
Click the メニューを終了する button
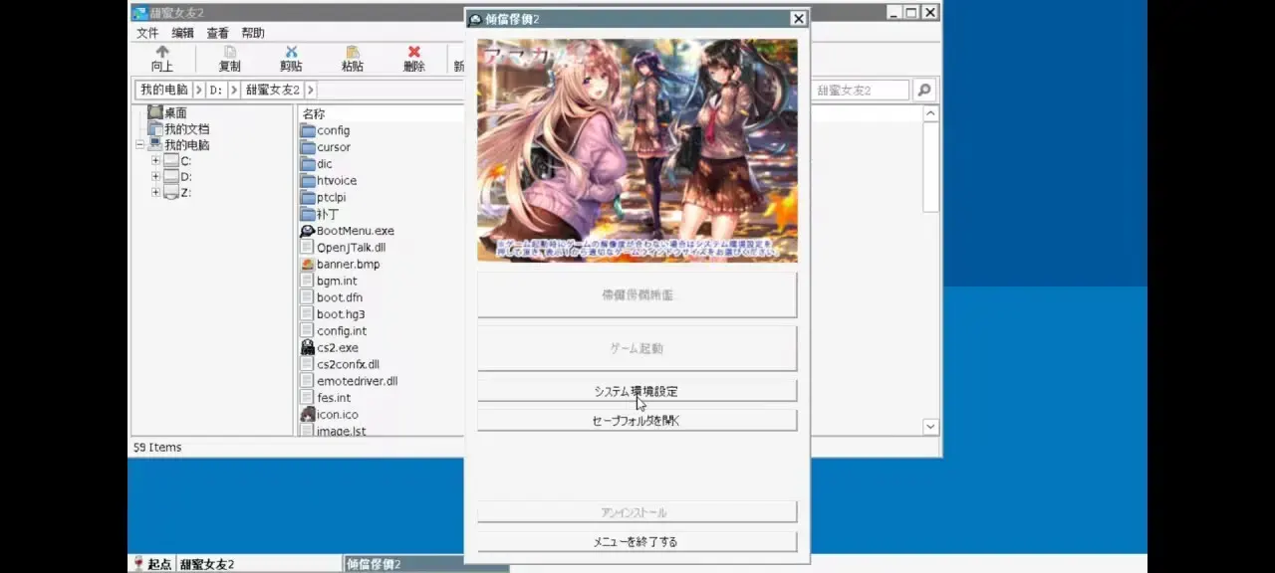point(637,542)
